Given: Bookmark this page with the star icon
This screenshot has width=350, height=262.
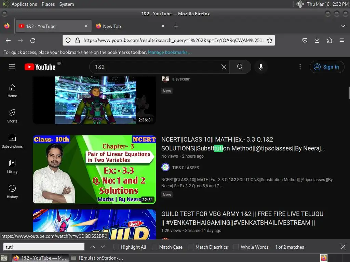Looking at the screenshot, I should point(270,40).
